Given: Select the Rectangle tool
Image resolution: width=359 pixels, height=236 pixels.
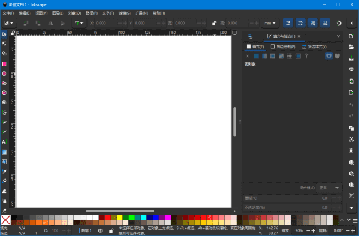Looking at the screenshot, I should point(4,63).
